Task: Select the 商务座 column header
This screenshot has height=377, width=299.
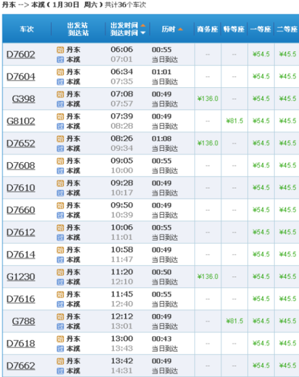Action: tap(207, 30)
